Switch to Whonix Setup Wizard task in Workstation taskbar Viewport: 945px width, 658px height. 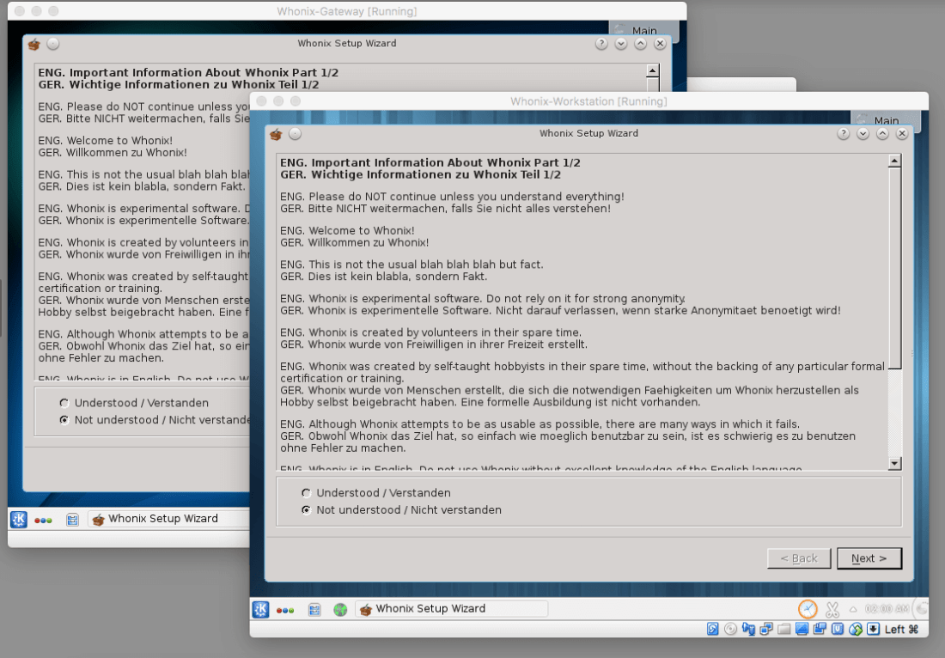(451, 608)
